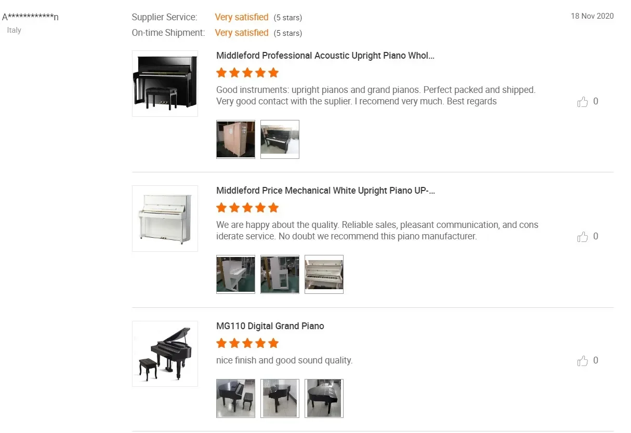Open the second photo of the black upright review
Screen dimensions: 631x433
tap(280, 139)
